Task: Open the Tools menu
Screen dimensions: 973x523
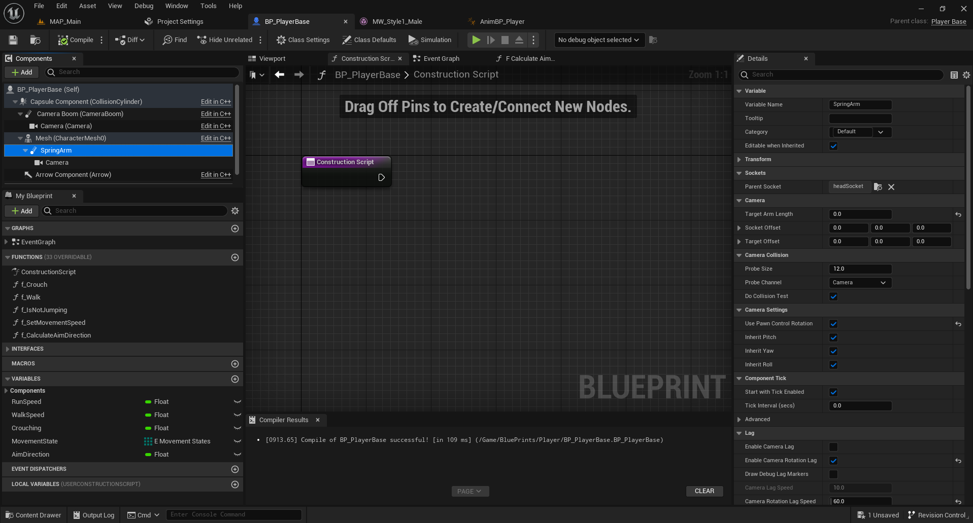Action: click(x=208, y=6)
